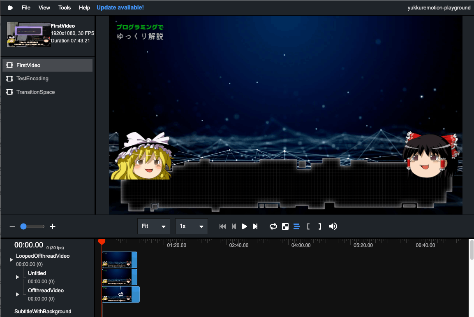
Task: Click the timeline zoom slider
Action: (32, 226)
